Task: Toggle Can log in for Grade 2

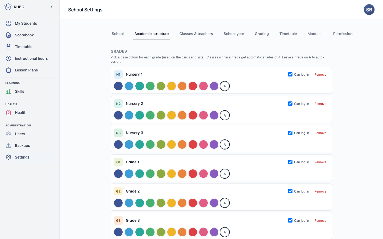Action: click(290, 191)
